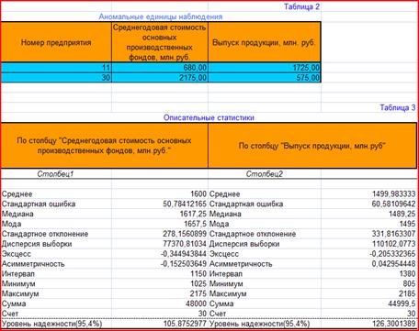Click the Среднее value 1600 cell
This screenshot has width=419, height=331.
coord(160,193)
